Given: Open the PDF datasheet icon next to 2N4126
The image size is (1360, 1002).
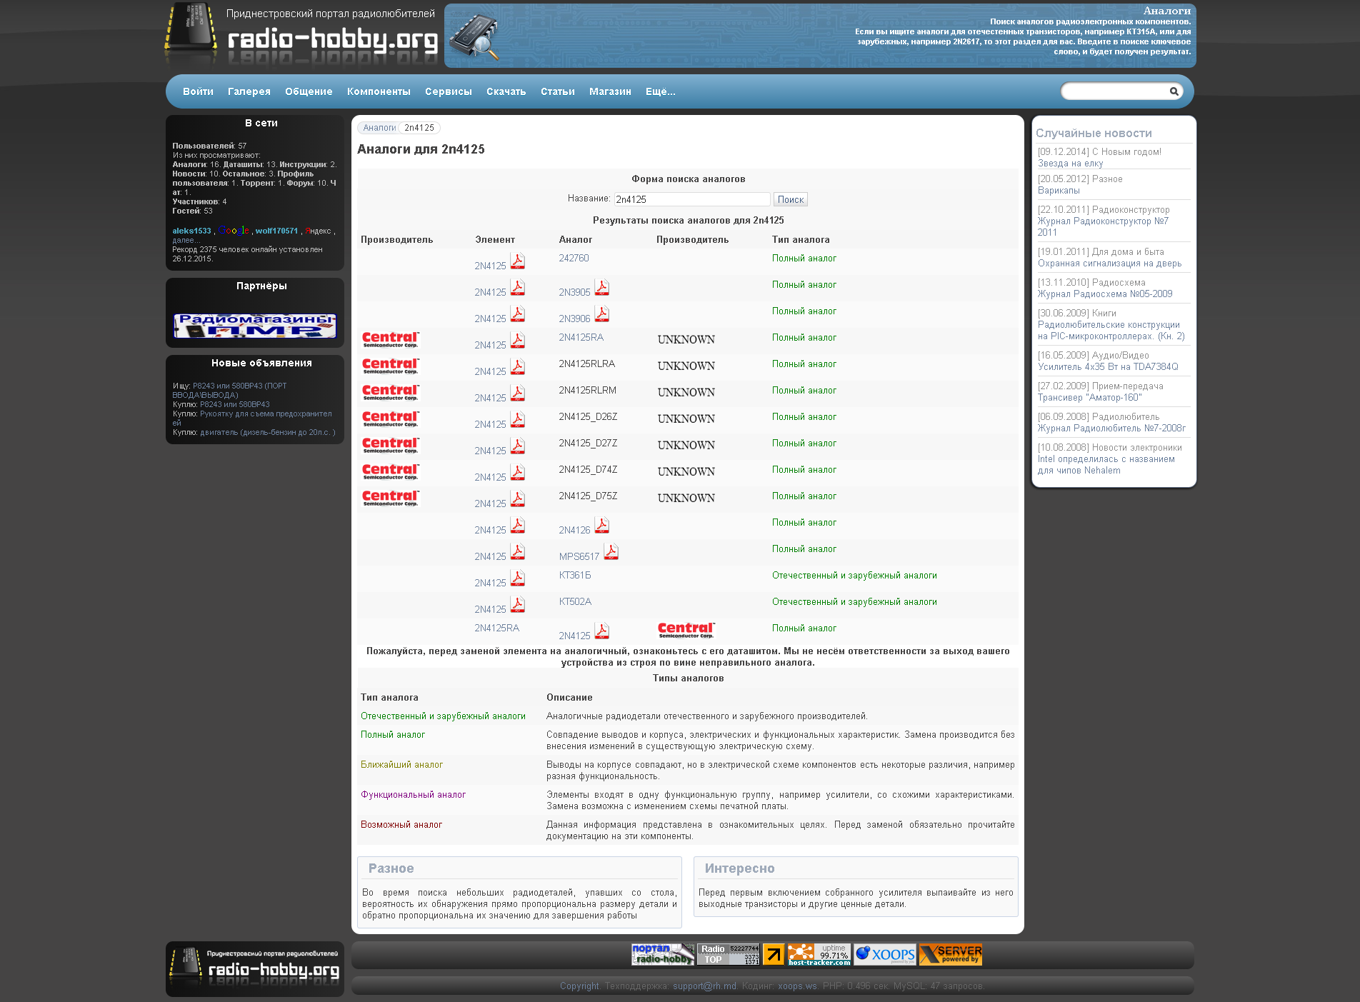Looking at the screenshot, I should point(601,526).
